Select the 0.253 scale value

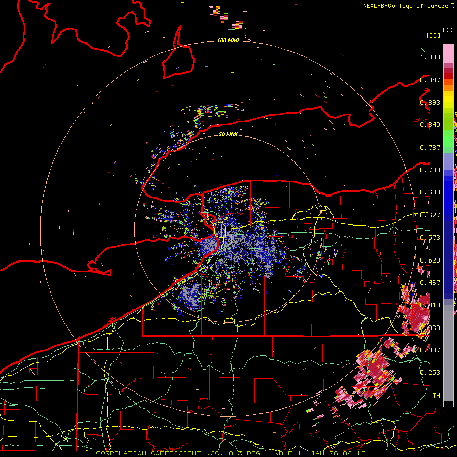430,373
